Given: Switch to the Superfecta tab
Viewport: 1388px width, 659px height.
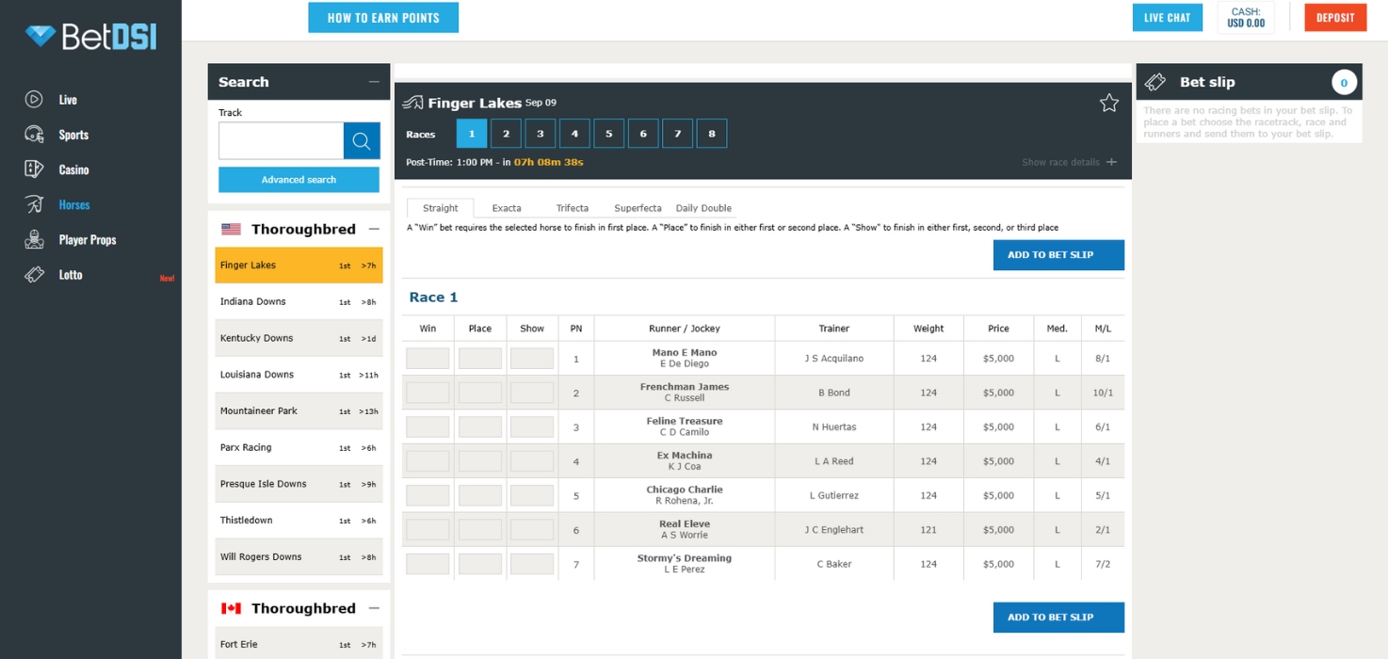Looking at the screenshot, I should pyautogui.click(x=638, y=208).
